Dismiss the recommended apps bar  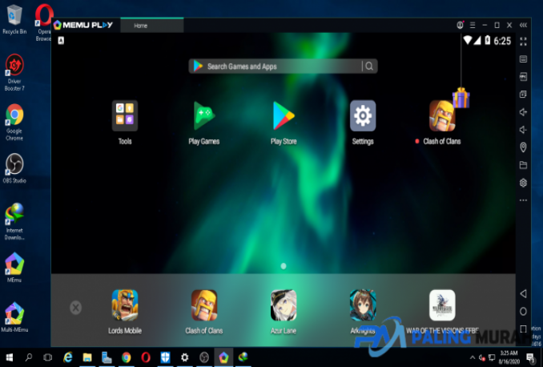75,307
